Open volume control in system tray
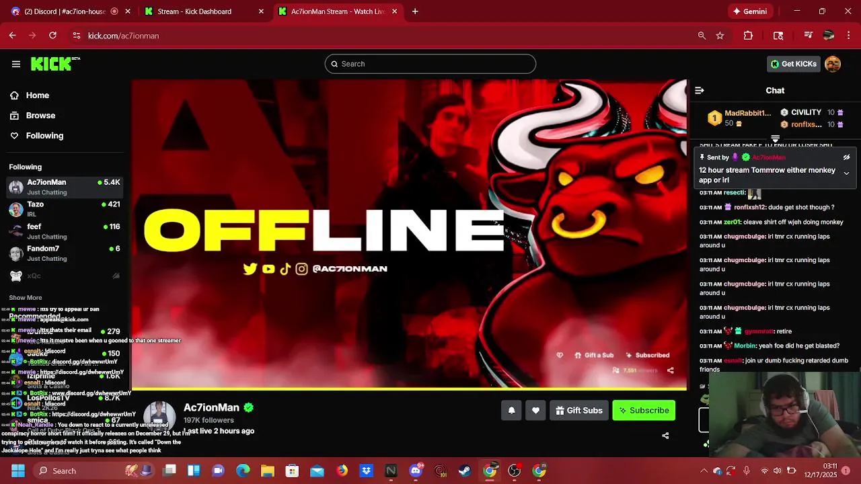This screenshot has height=484, width=861. click(777, 471)
